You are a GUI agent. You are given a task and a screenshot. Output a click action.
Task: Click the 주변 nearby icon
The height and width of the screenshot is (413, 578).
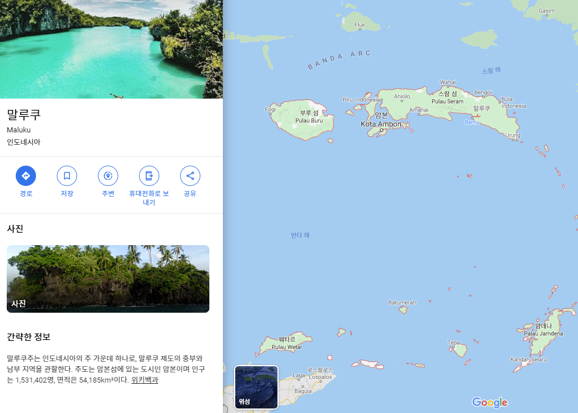coord(108,176)
